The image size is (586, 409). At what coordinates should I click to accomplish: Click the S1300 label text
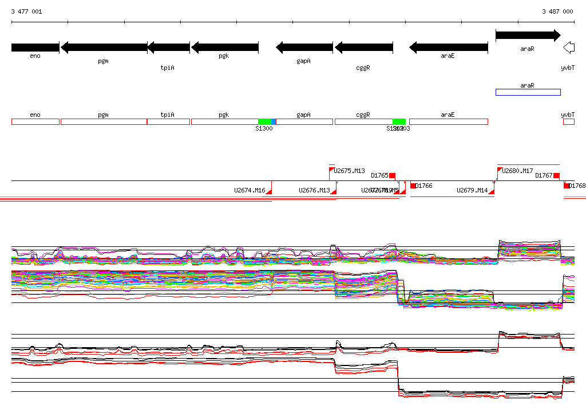tap(264, 128)
